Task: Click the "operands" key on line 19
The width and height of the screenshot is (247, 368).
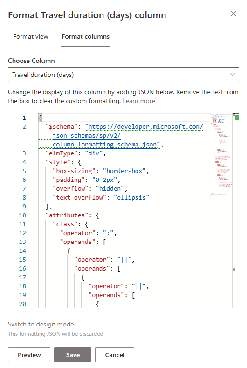Action: click(x=107, y=295)
